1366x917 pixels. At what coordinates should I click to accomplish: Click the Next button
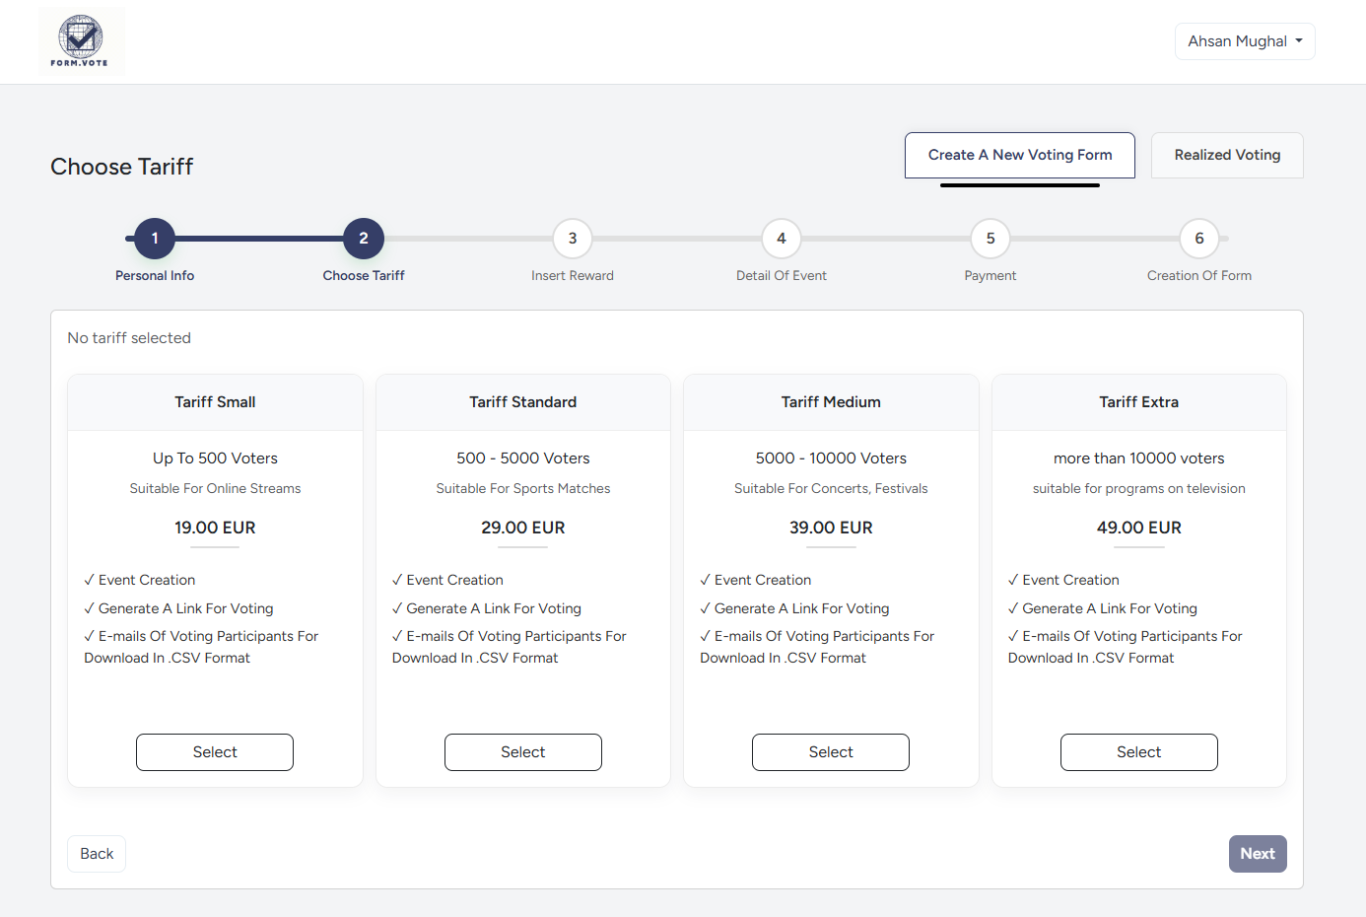tap(1257, 854)
